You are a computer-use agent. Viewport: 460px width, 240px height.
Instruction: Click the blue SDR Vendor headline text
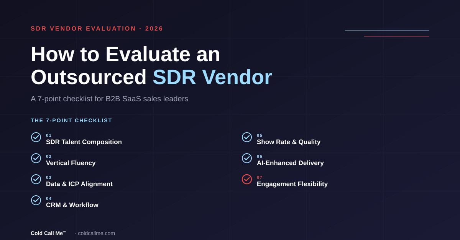tap(212, 77)
